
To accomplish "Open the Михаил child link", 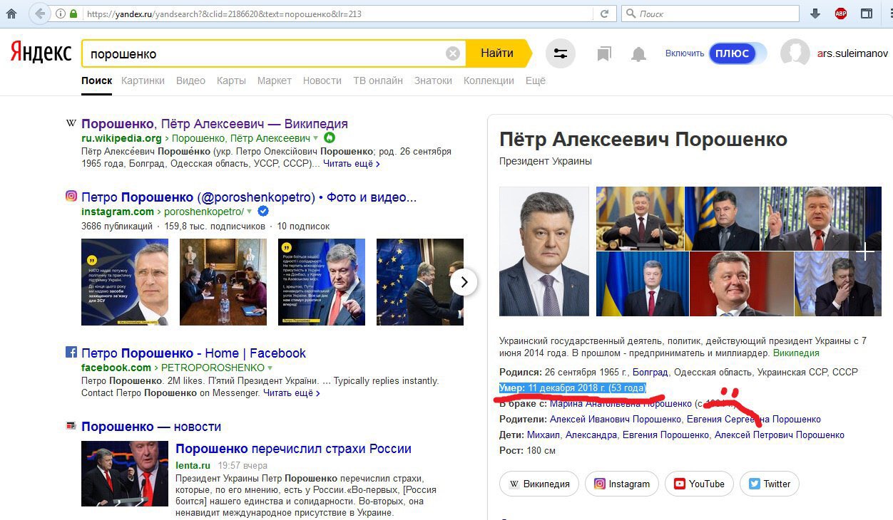I will [544, 435].
